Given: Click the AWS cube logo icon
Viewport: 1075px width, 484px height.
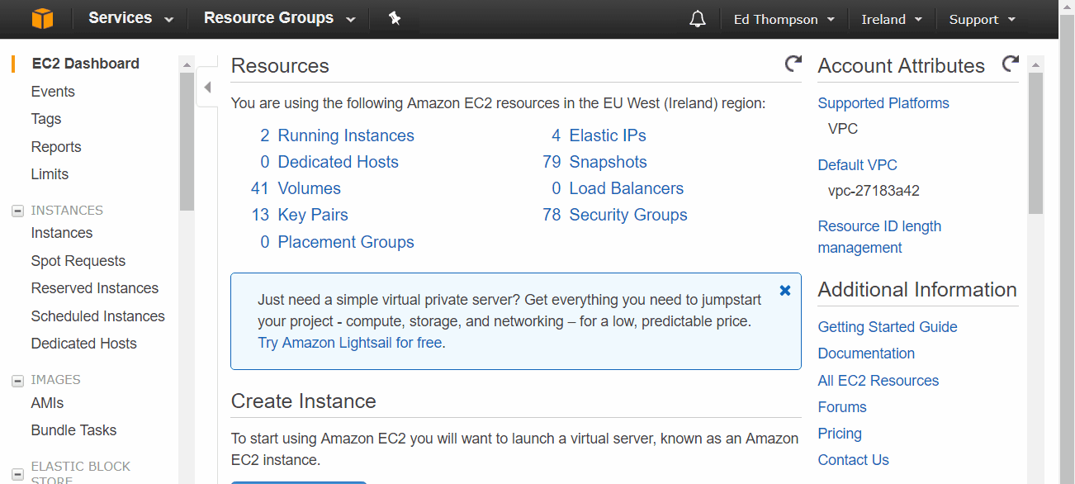Looking at the screenshot, I should (x=42, y=18).
